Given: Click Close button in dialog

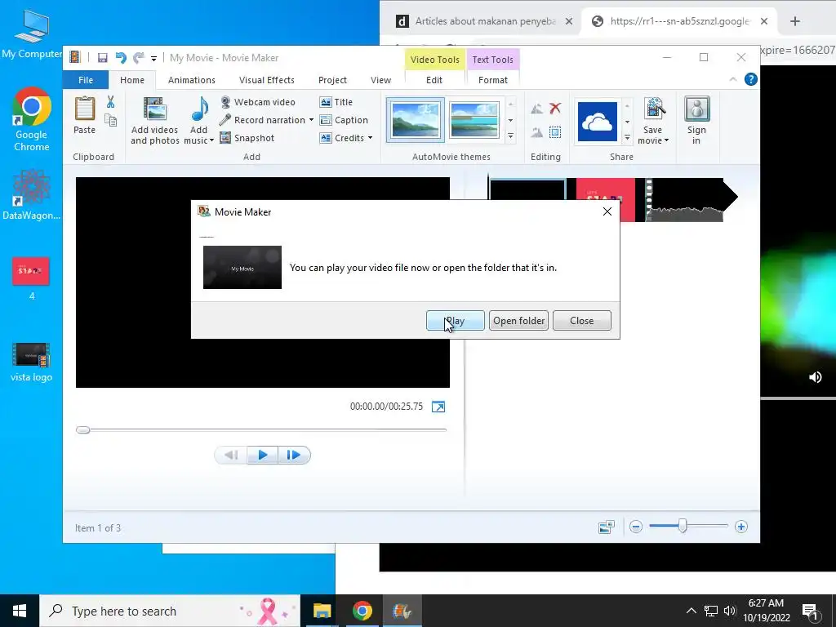Looking at the screenshot, I should coord(581,321).
